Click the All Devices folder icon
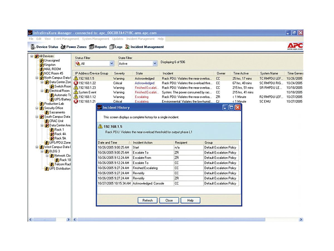 click(36, 56)
